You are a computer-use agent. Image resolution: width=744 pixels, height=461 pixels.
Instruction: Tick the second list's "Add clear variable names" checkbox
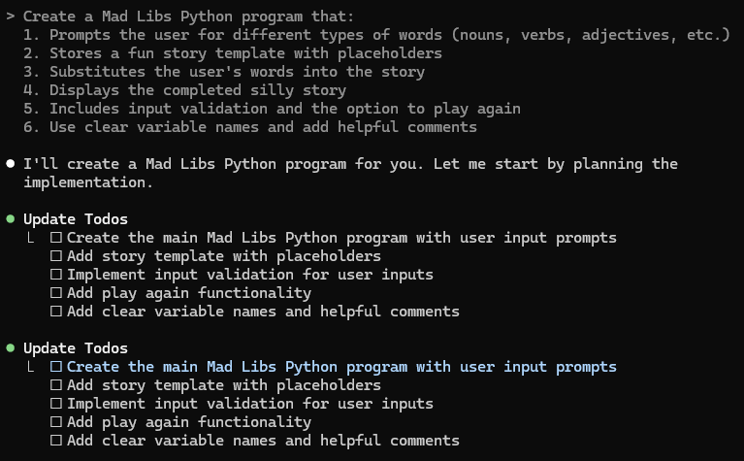point(56,440)
